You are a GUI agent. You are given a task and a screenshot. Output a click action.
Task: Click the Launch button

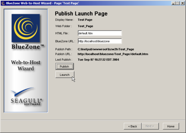65,74
